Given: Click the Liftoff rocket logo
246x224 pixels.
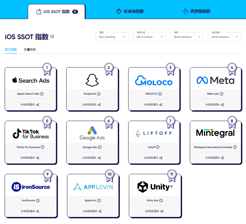Looking at the screenshot, I should (x=154, y=133).
